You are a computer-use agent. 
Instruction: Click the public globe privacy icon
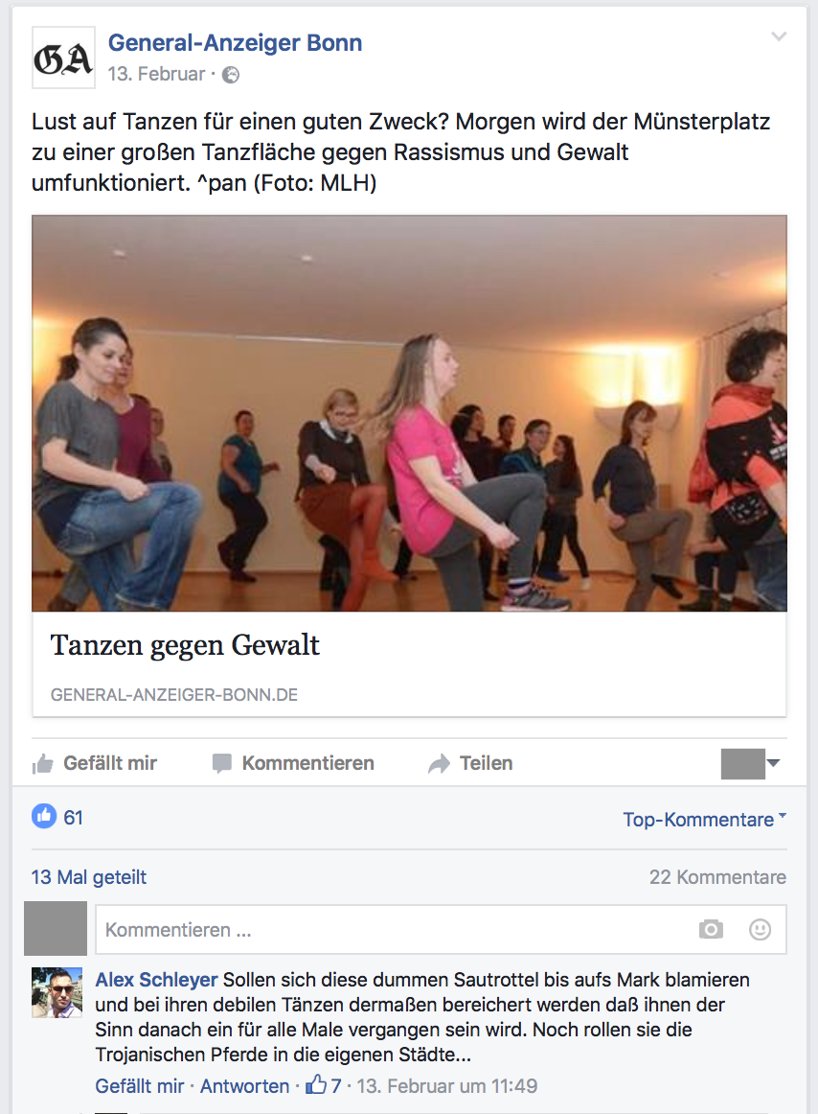[231, 75]
